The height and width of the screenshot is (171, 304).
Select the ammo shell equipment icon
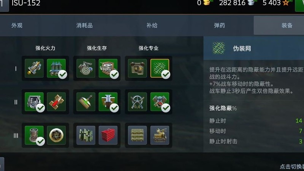pyautogui.click(x=34, y=68)
